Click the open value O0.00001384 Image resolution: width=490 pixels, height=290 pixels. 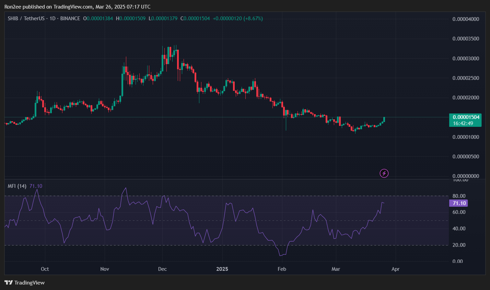click(x=98, y=18)
